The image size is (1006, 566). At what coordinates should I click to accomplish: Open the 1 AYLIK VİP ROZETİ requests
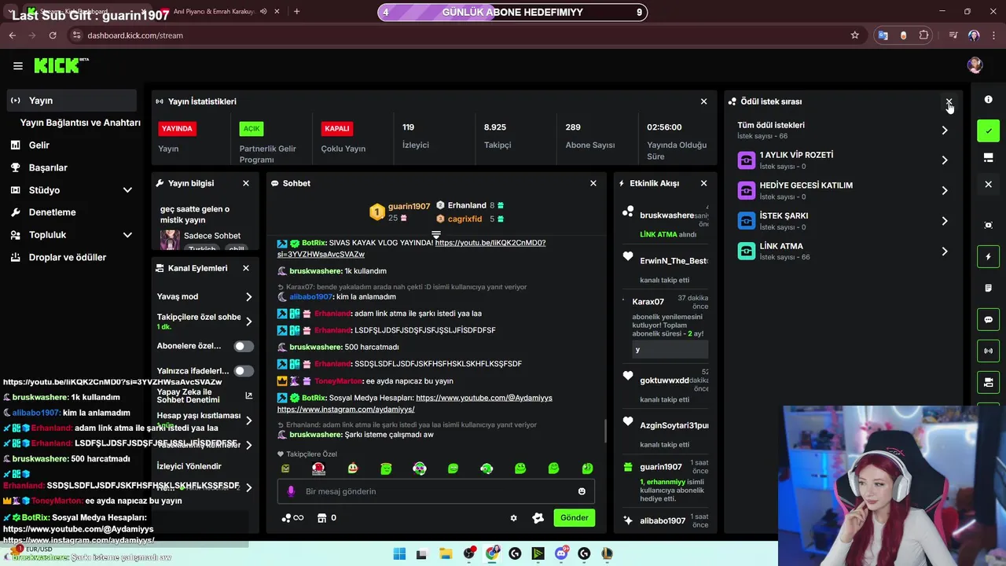[843, 160]
